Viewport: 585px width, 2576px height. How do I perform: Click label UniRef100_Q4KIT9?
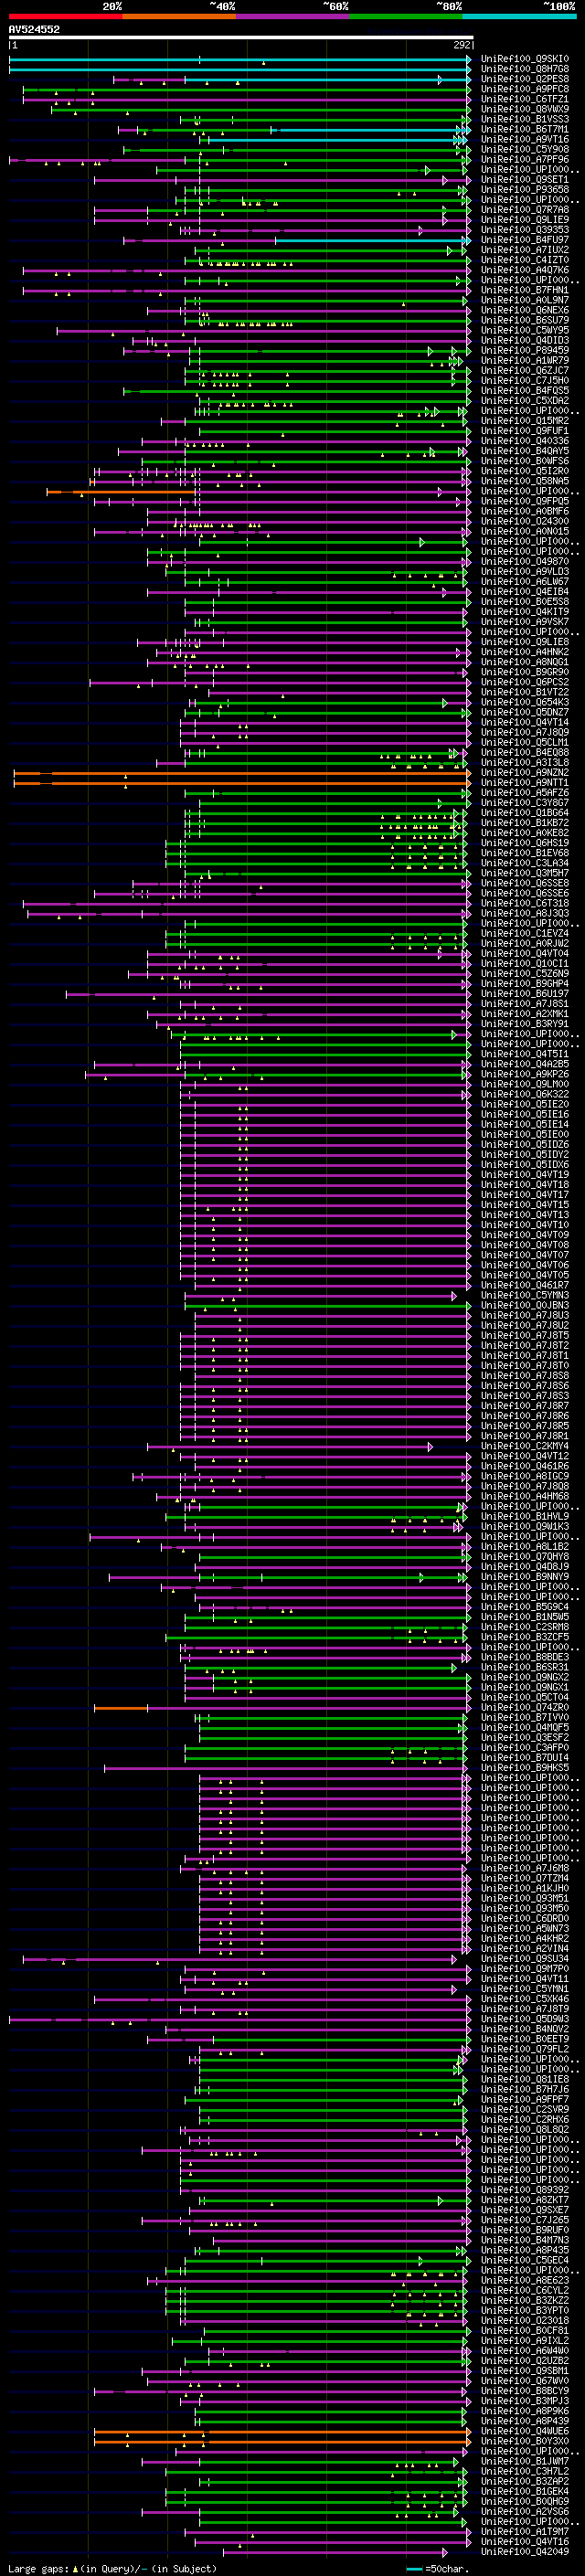[x=525, y=613]
